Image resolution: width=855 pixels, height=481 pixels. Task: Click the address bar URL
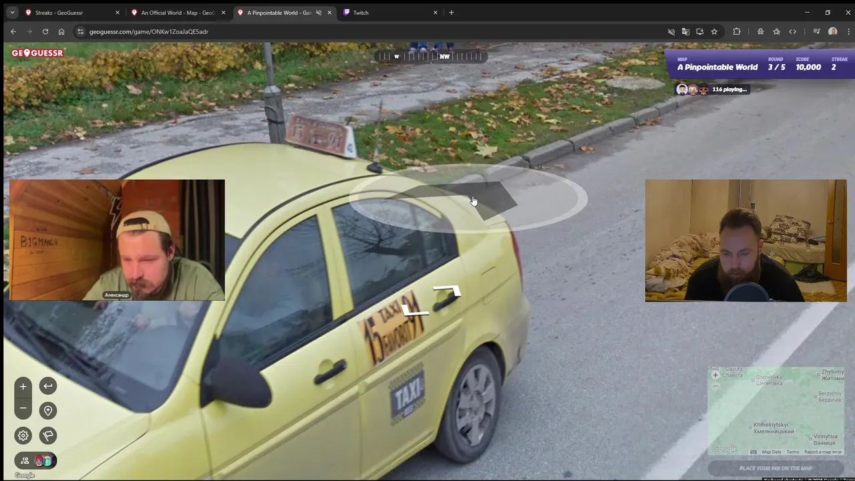point(149,31)
